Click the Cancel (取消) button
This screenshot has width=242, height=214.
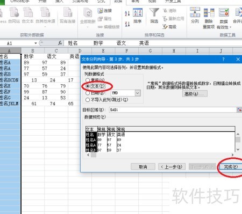click(143, 167)
